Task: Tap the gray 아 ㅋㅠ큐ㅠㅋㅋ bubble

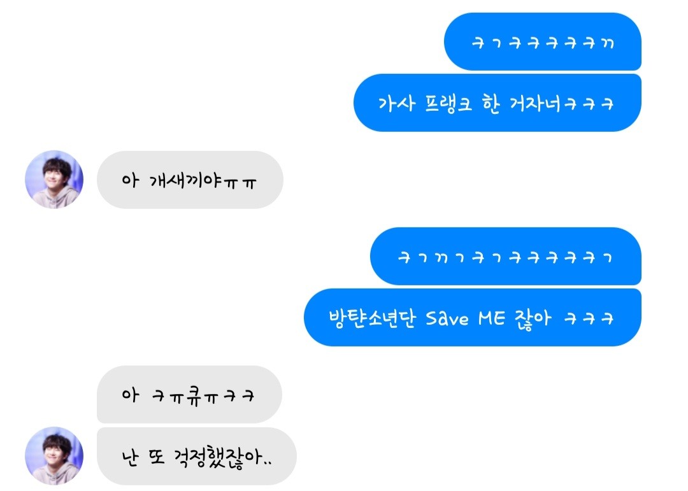Action: pos(189,394)
